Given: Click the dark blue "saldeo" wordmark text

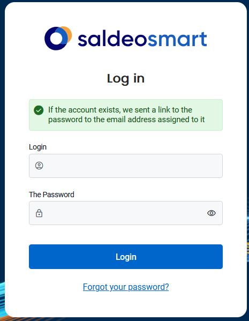Looking at the screenshot, I should pos(112,39).
